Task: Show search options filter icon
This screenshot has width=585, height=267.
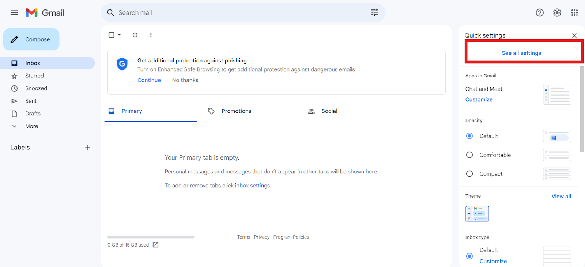Action: pos(374,13)
